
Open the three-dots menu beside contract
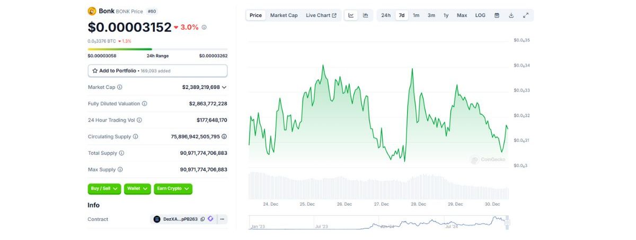tap(222, 219)
